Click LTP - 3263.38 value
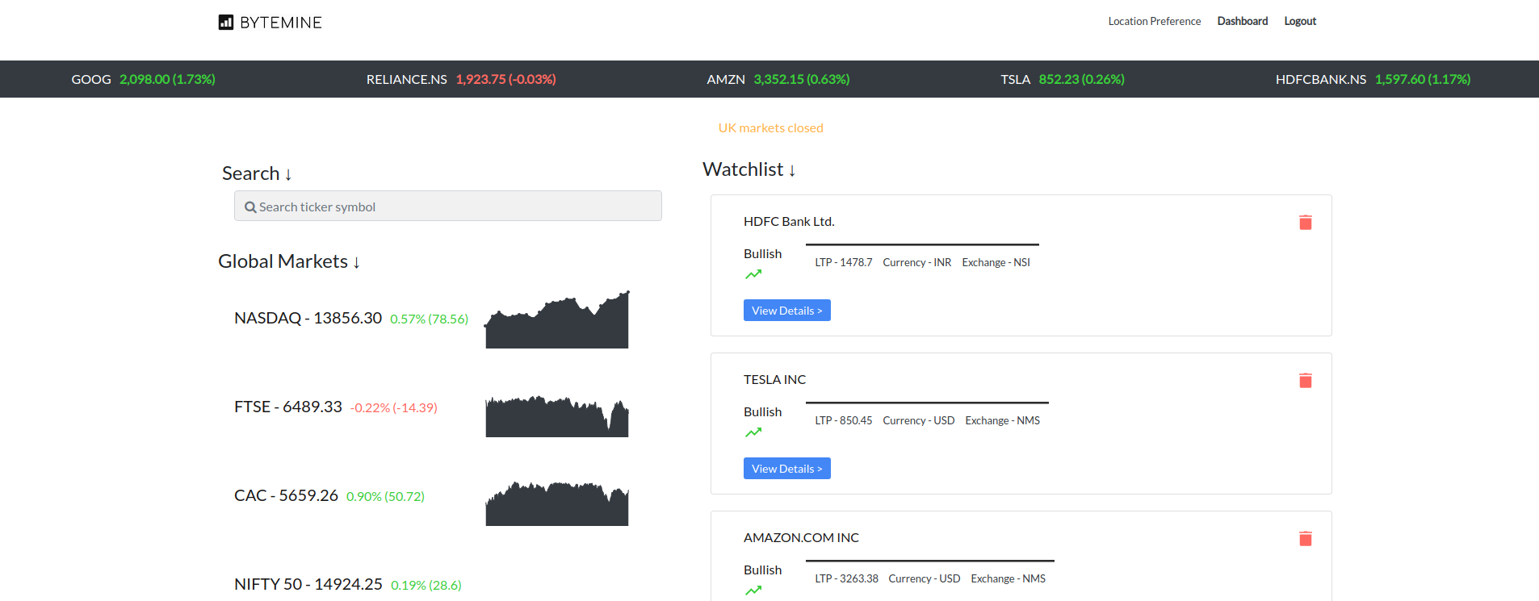The width and height of the screenshot is (1539, 601). click(846, 578)
